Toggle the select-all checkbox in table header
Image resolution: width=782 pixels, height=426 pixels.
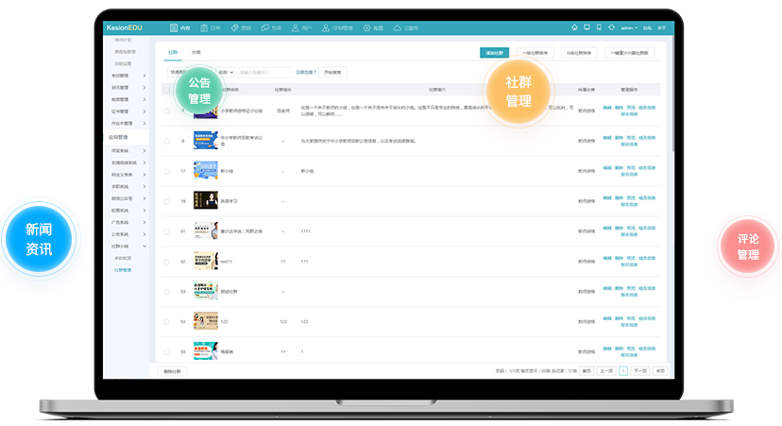[x=167, y=90]
